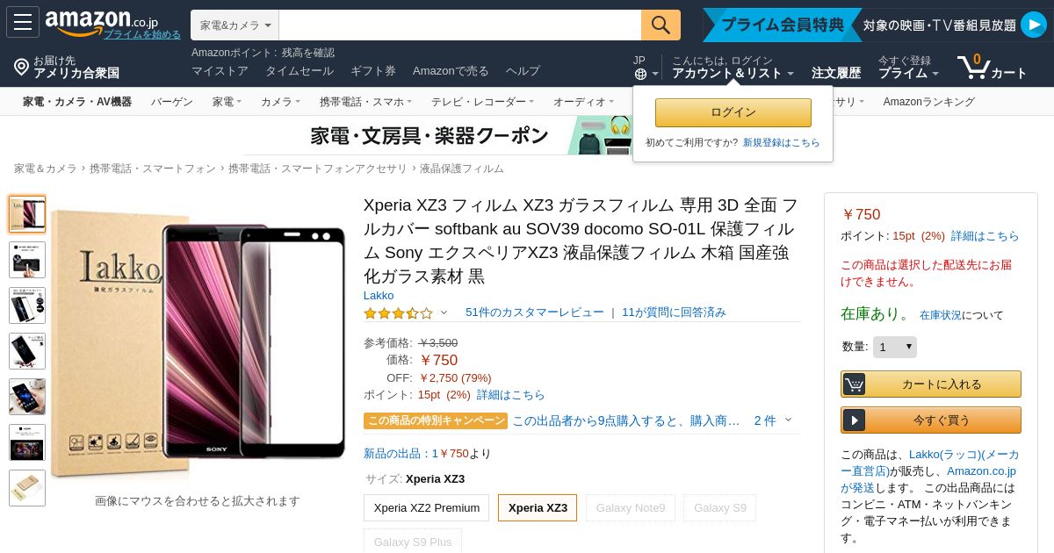Click the Prime banner play arrow
Viewport: 1054px width, 553px height.
coord(1033,25)
